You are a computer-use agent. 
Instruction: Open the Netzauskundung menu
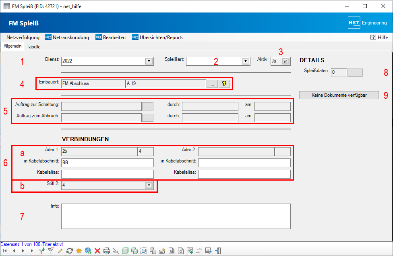point(67,37)
